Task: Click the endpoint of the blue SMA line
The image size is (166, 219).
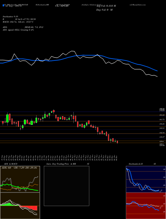Action: (157, 71)
